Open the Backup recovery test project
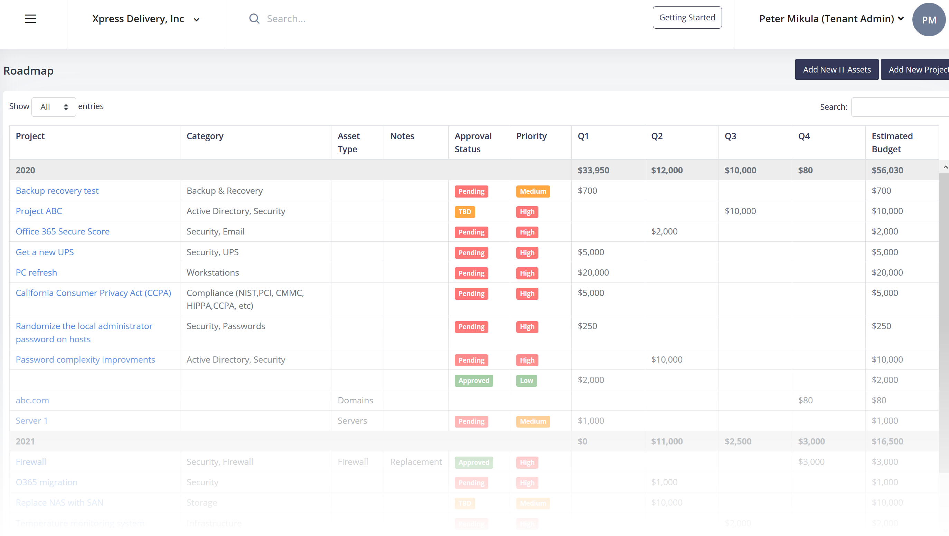949x536 pixels. [x=57, y=191]
